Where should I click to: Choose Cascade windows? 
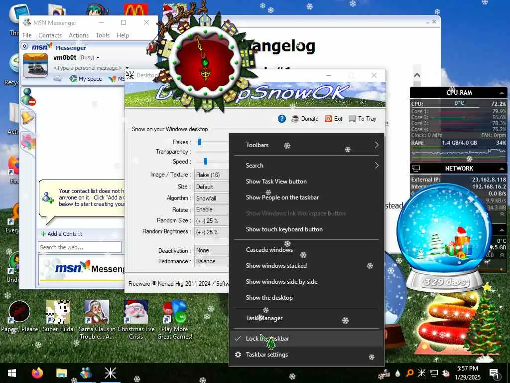point(306,250)
